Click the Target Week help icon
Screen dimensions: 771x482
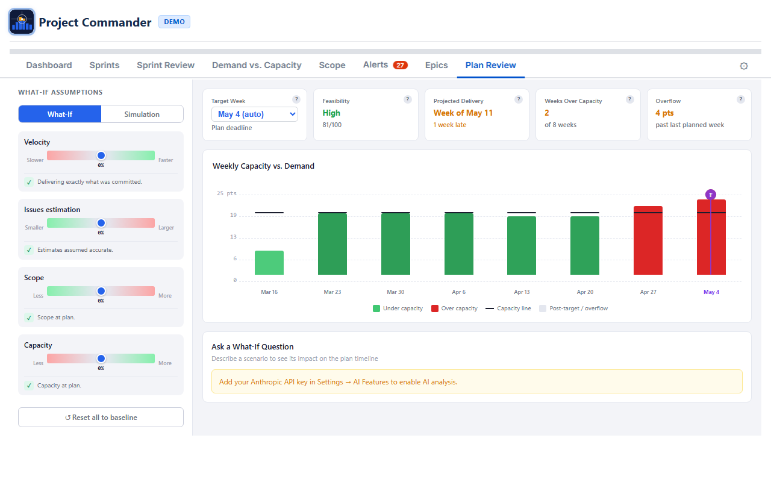[296, 99]
